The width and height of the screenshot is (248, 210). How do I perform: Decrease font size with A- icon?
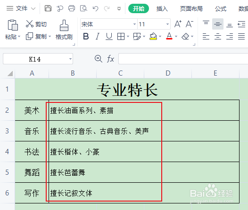[x=190, y=24]
